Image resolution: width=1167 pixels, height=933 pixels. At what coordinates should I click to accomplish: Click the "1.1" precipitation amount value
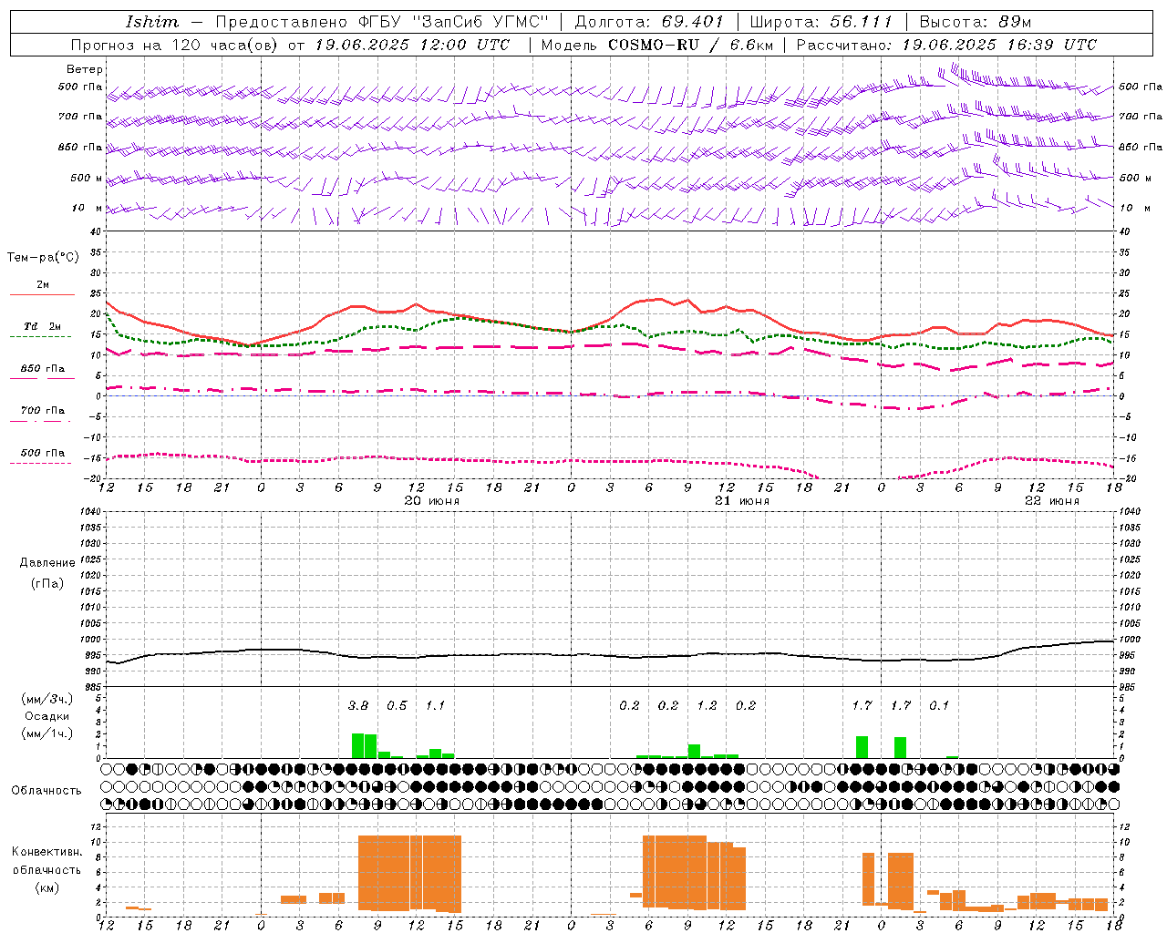pyautogui.click(x=436, y=705)
